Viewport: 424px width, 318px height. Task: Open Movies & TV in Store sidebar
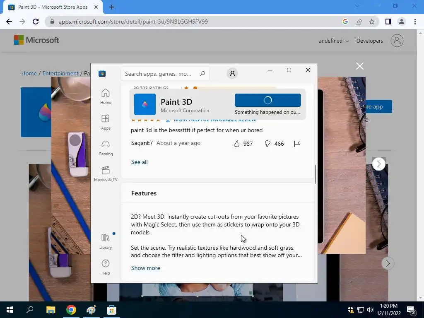point(106,173)
